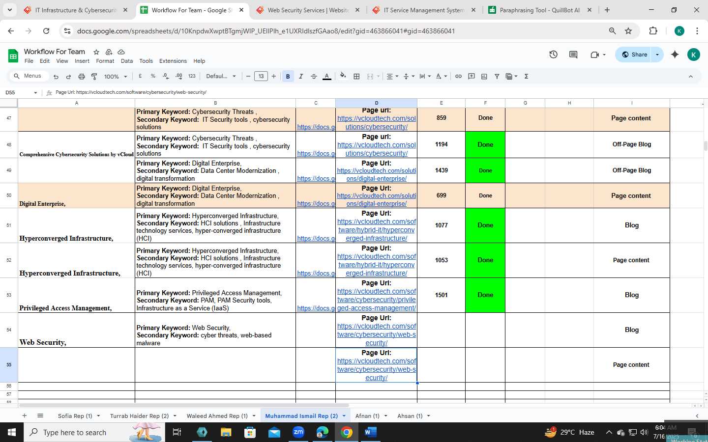The width and height of the screenshot is (708, 442).
Task: Switch to Turrab Haider Rep (2) sheet
Action: coord(139,416)
